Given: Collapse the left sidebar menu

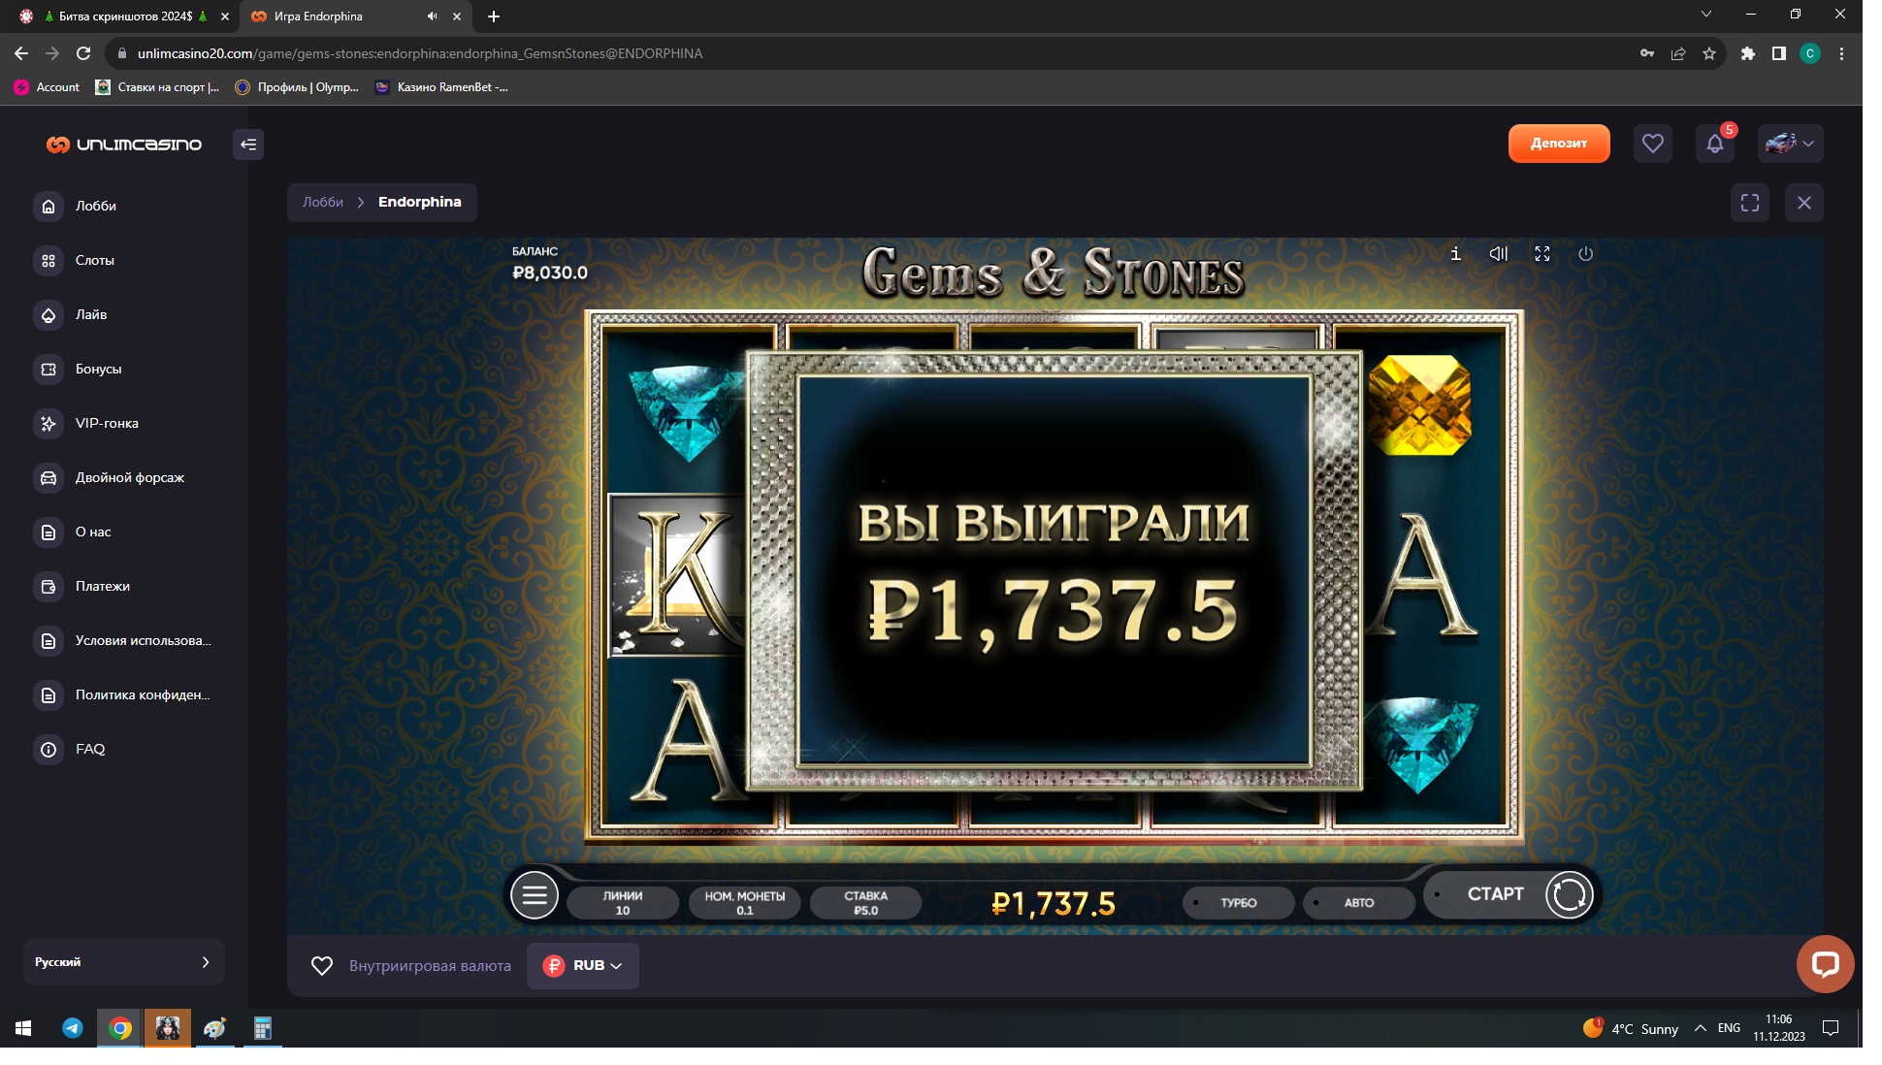Looking at the screenshot, I should click(x=248, y=145).
